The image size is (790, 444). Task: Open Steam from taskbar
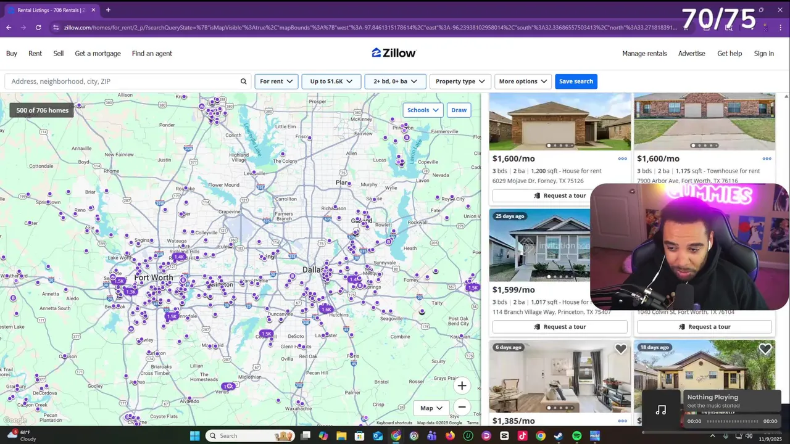pyautogui.click(x=559, y=436)
